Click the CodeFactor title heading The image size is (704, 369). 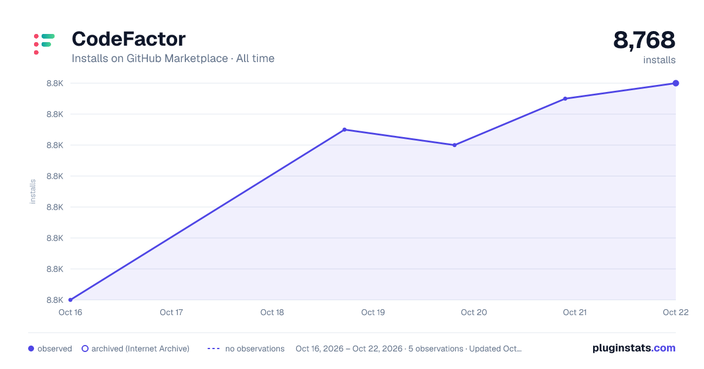(x=128, y=39)
